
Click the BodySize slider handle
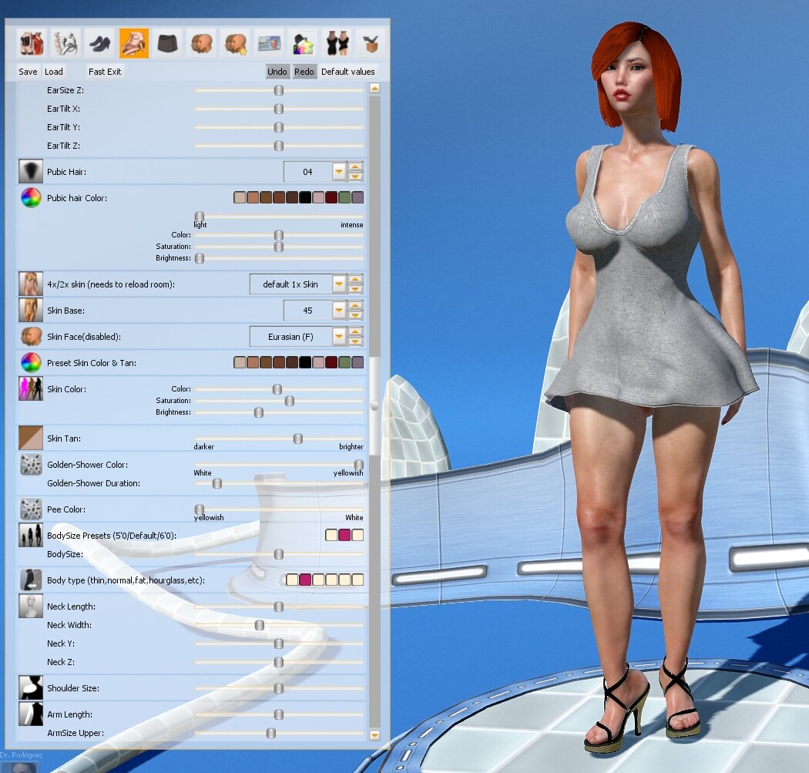(279, 554)
